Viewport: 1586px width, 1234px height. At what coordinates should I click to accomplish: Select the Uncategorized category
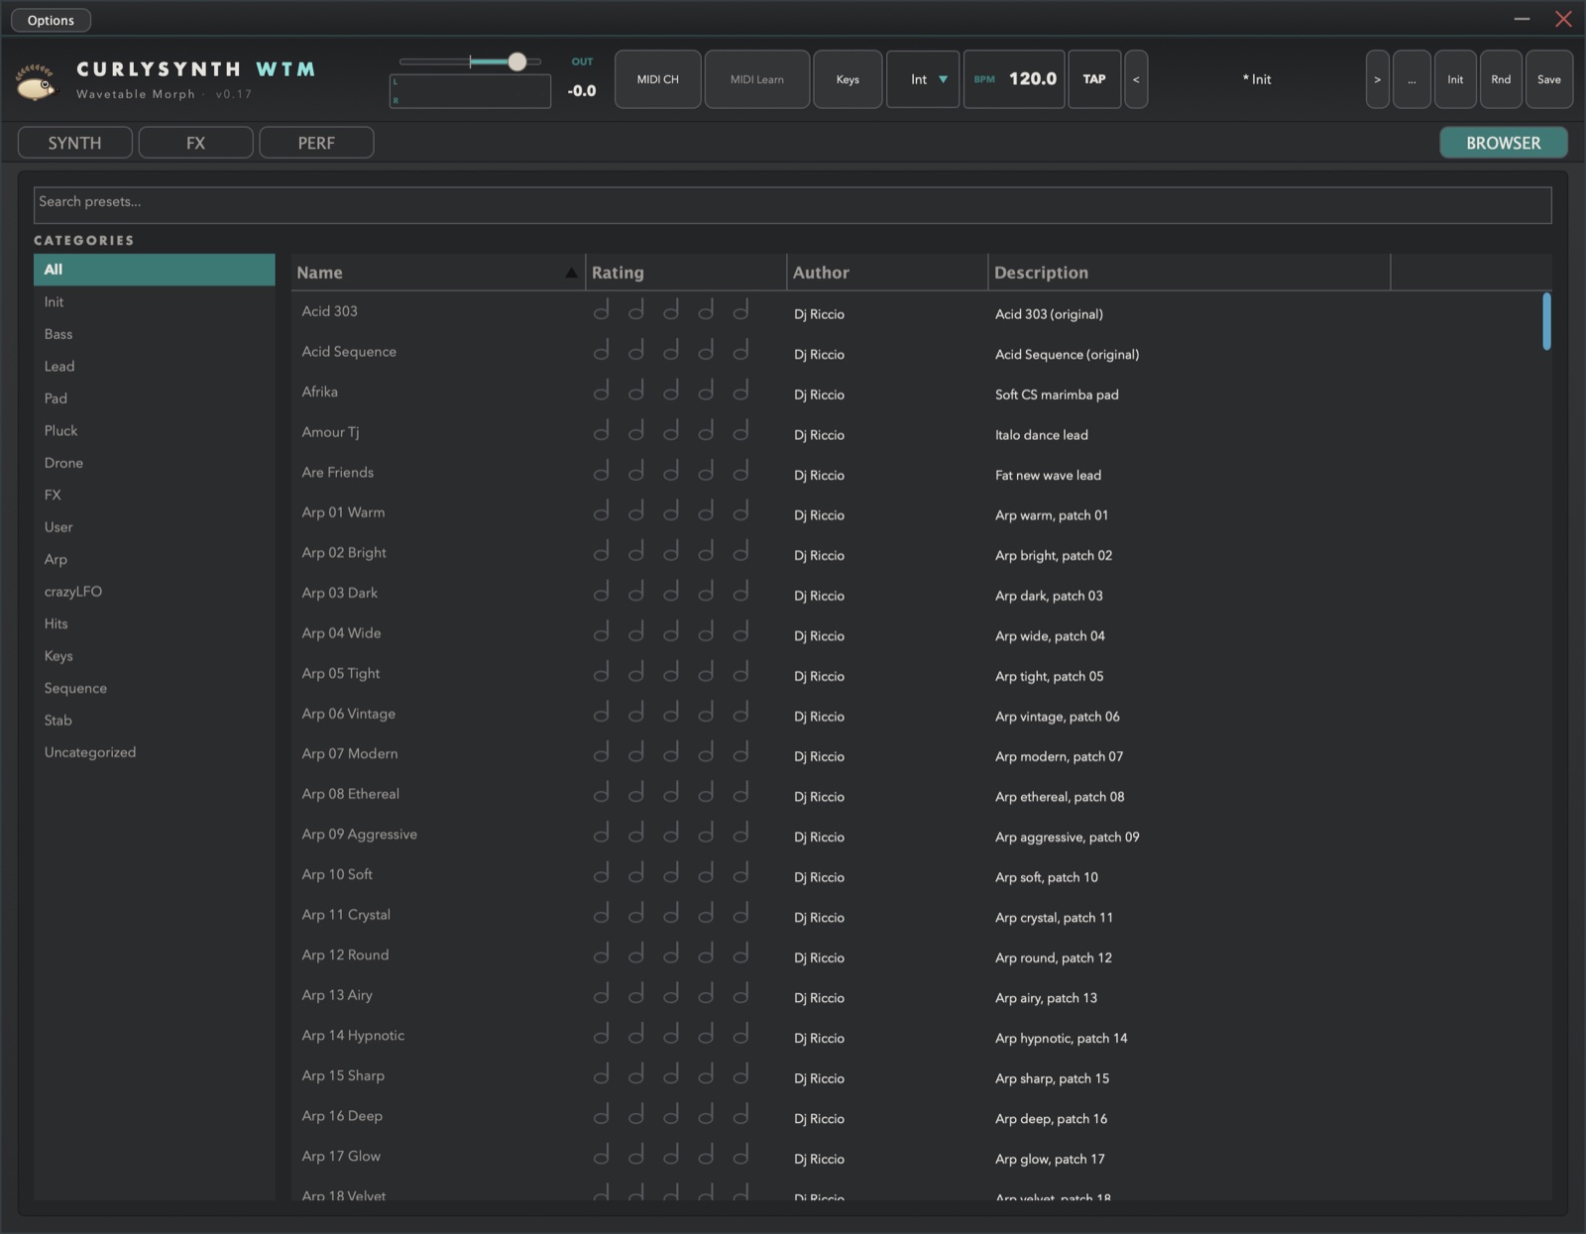[154, 752]
